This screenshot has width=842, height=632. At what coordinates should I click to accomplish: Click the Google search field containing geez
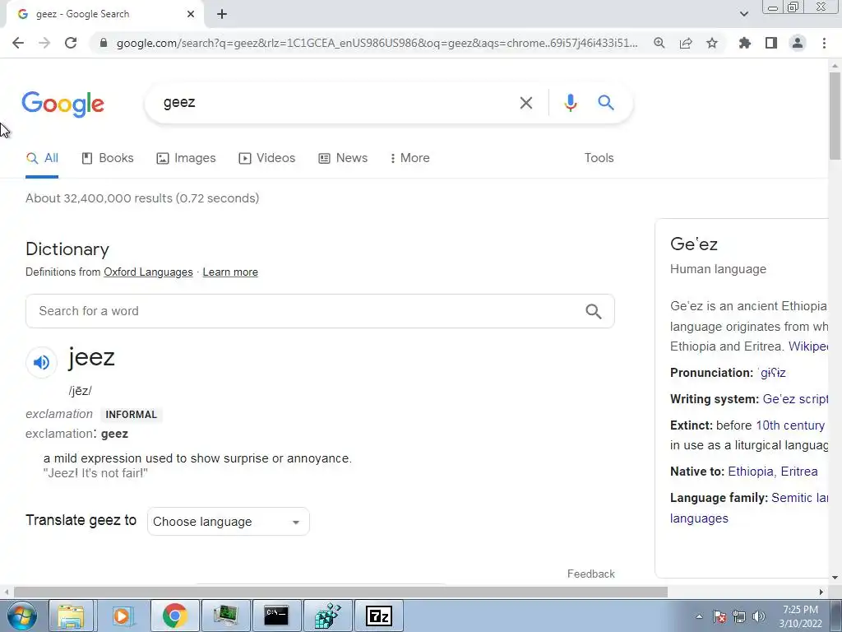[338, 103]
